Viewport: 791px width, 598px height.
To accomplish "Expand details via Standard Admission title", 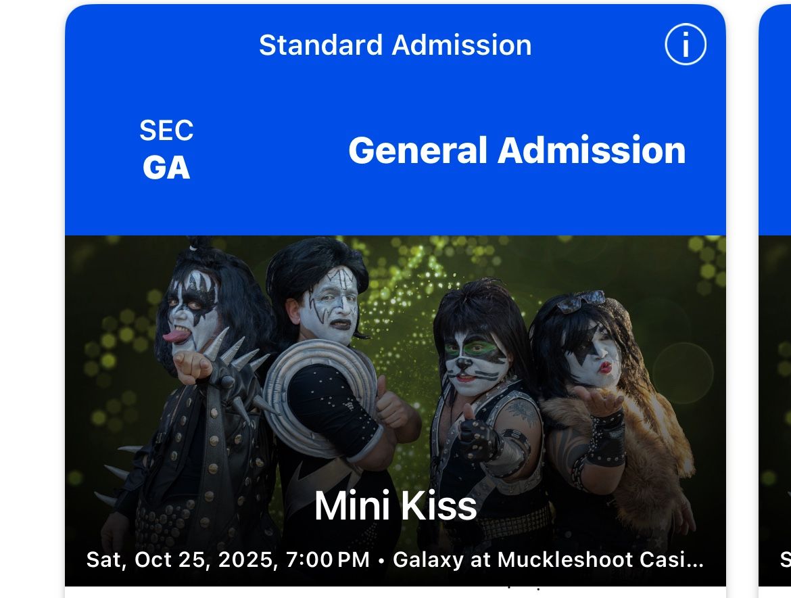I will (x=395, y=45).
